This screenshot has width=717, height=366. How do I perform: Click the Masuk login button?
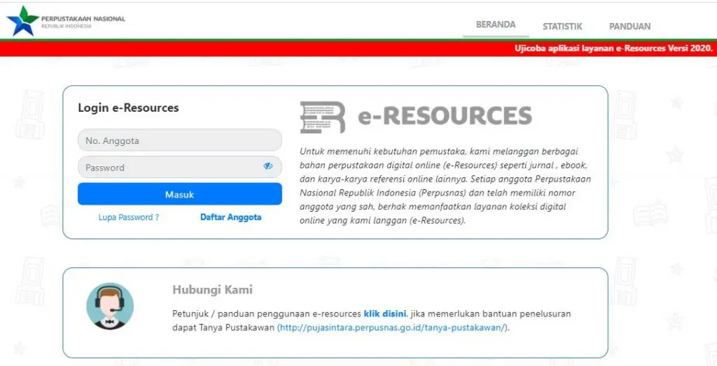pyautogui.click(x=180, y=194)
